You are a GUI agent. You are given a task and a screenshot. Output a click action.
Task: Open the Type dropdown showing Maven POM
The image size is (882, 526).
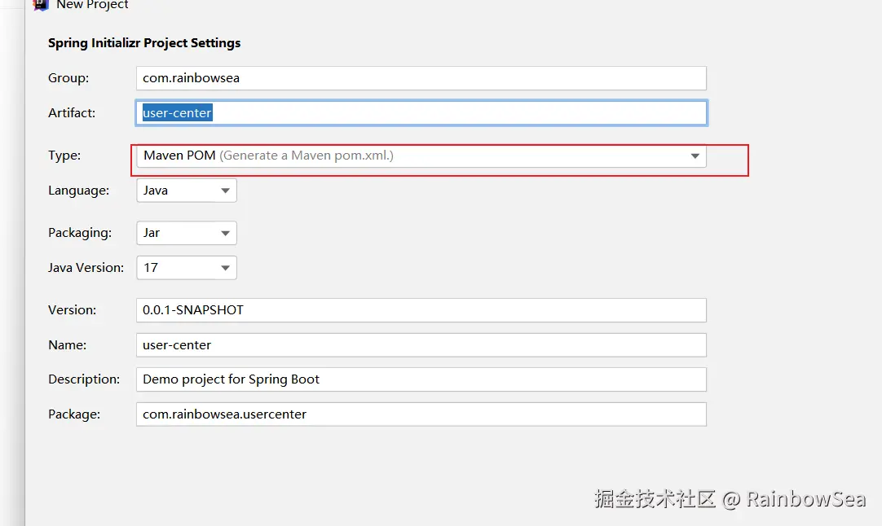pyautogui.click(x=421, y=156)
